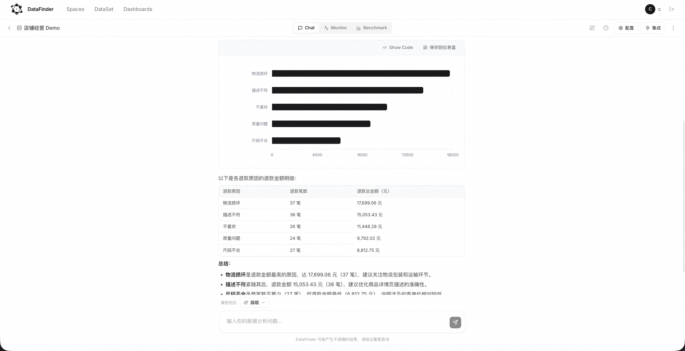
Task: Click the 质量问题 bar in the chart
Action: (321, 124)
